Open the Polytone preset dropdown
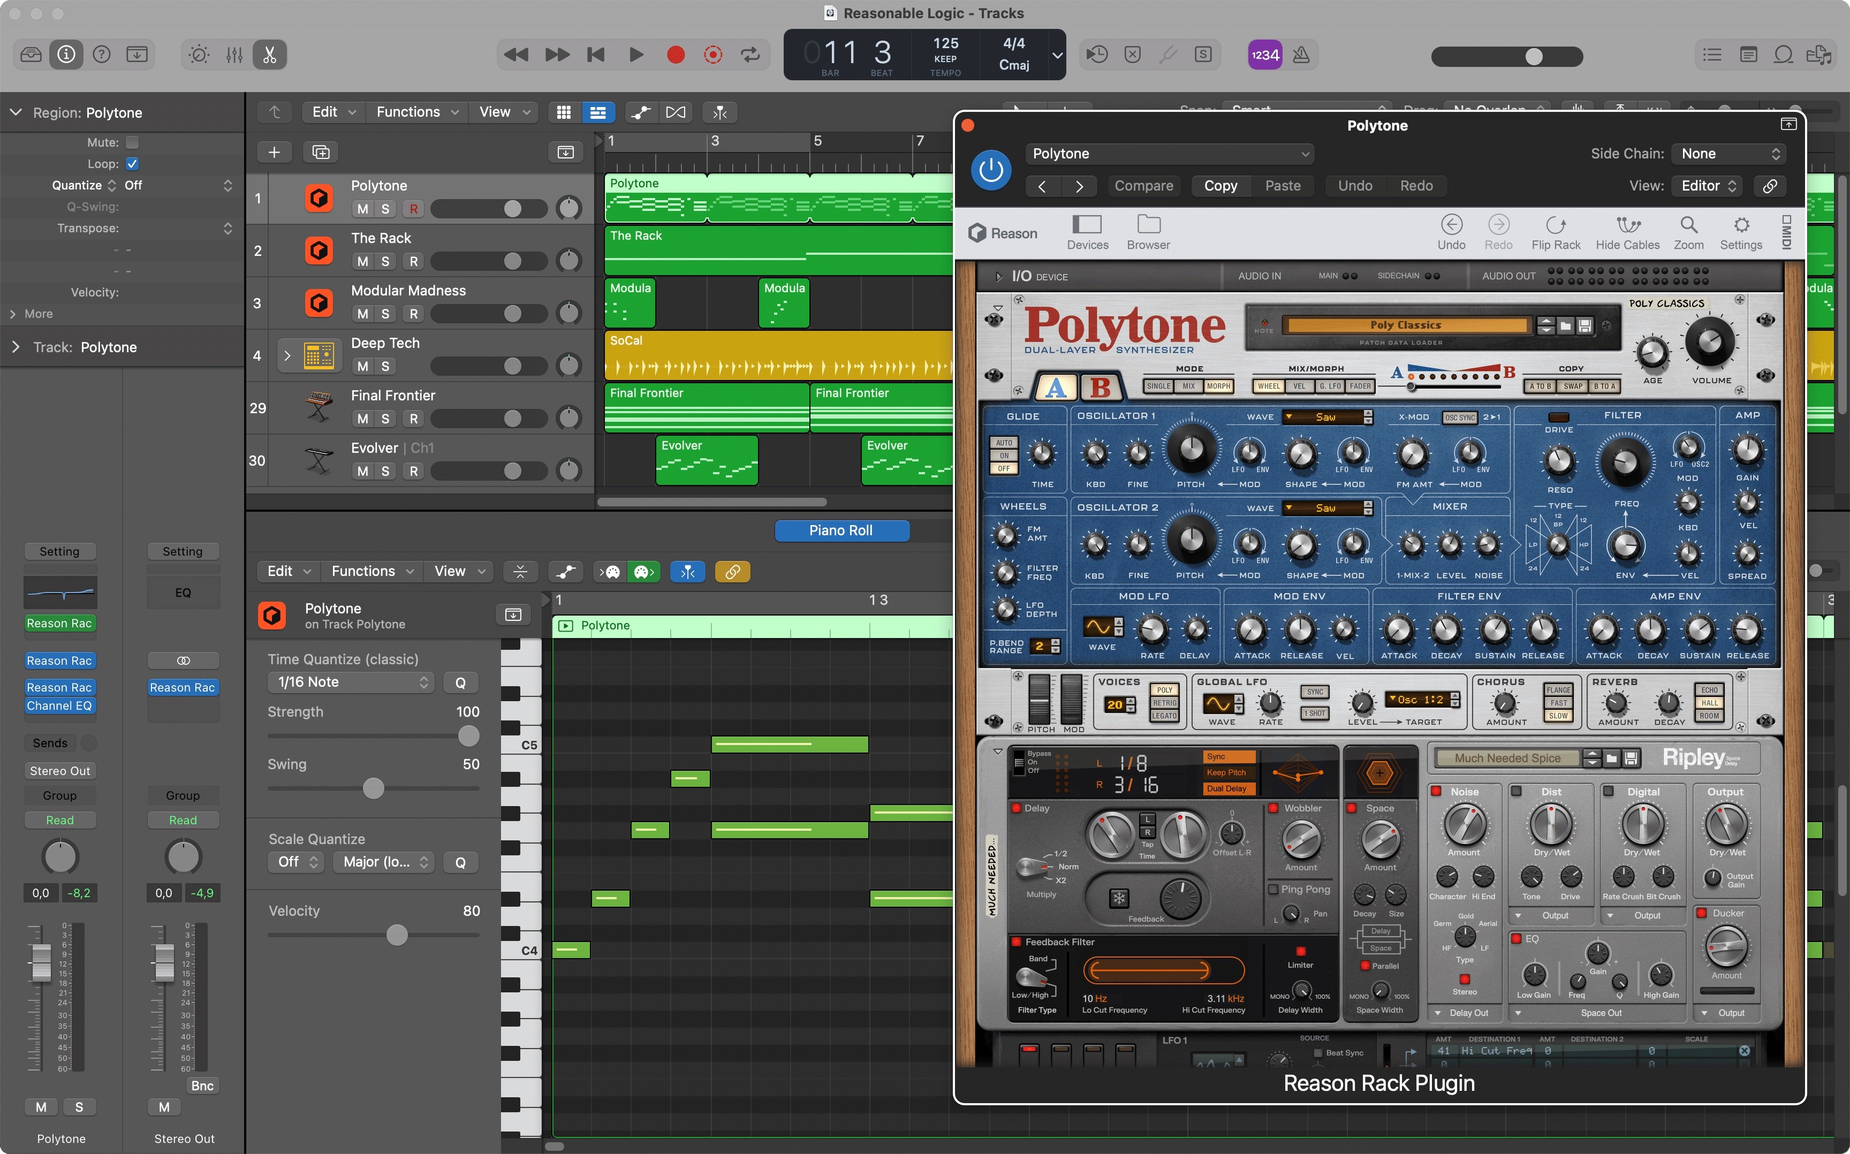1850x1154 pixels. pos(1169,154)
